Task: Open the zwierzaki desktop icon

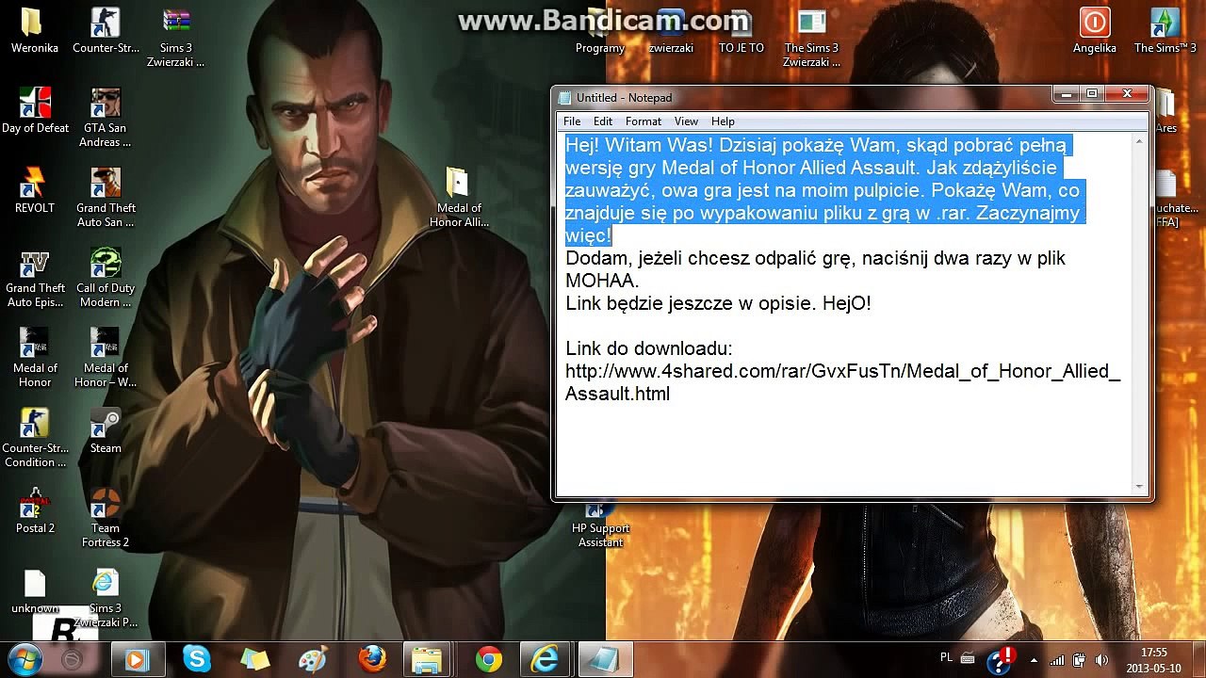Action: 671,30
